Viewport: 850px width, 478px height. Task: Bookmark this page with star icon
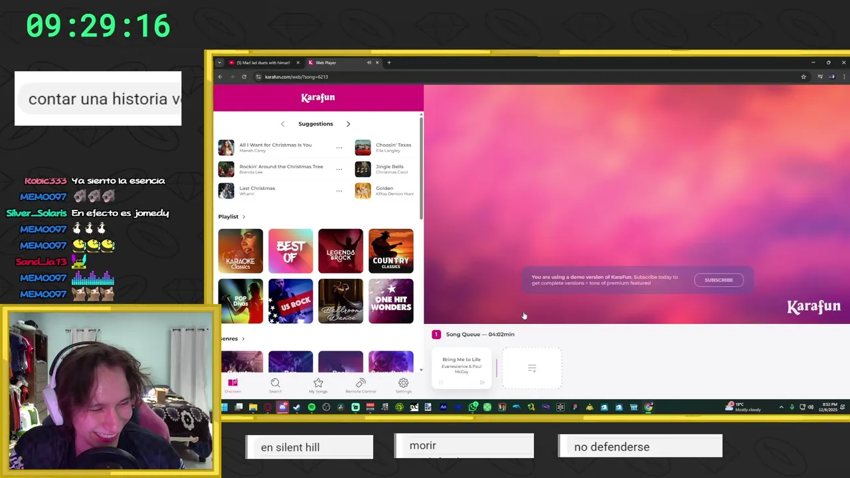pyautogui.click(x=804, y=77)
